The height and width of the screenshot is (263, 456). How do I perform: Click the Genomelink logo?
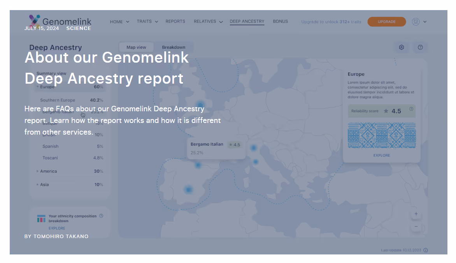pyautogui.click(x=60, y=21)
